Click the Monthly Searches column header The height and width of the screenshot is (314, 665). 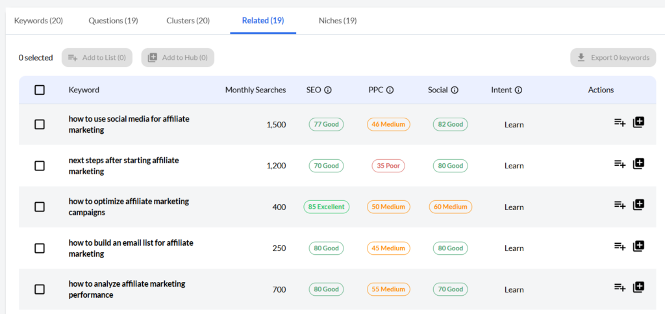[255, 90]
